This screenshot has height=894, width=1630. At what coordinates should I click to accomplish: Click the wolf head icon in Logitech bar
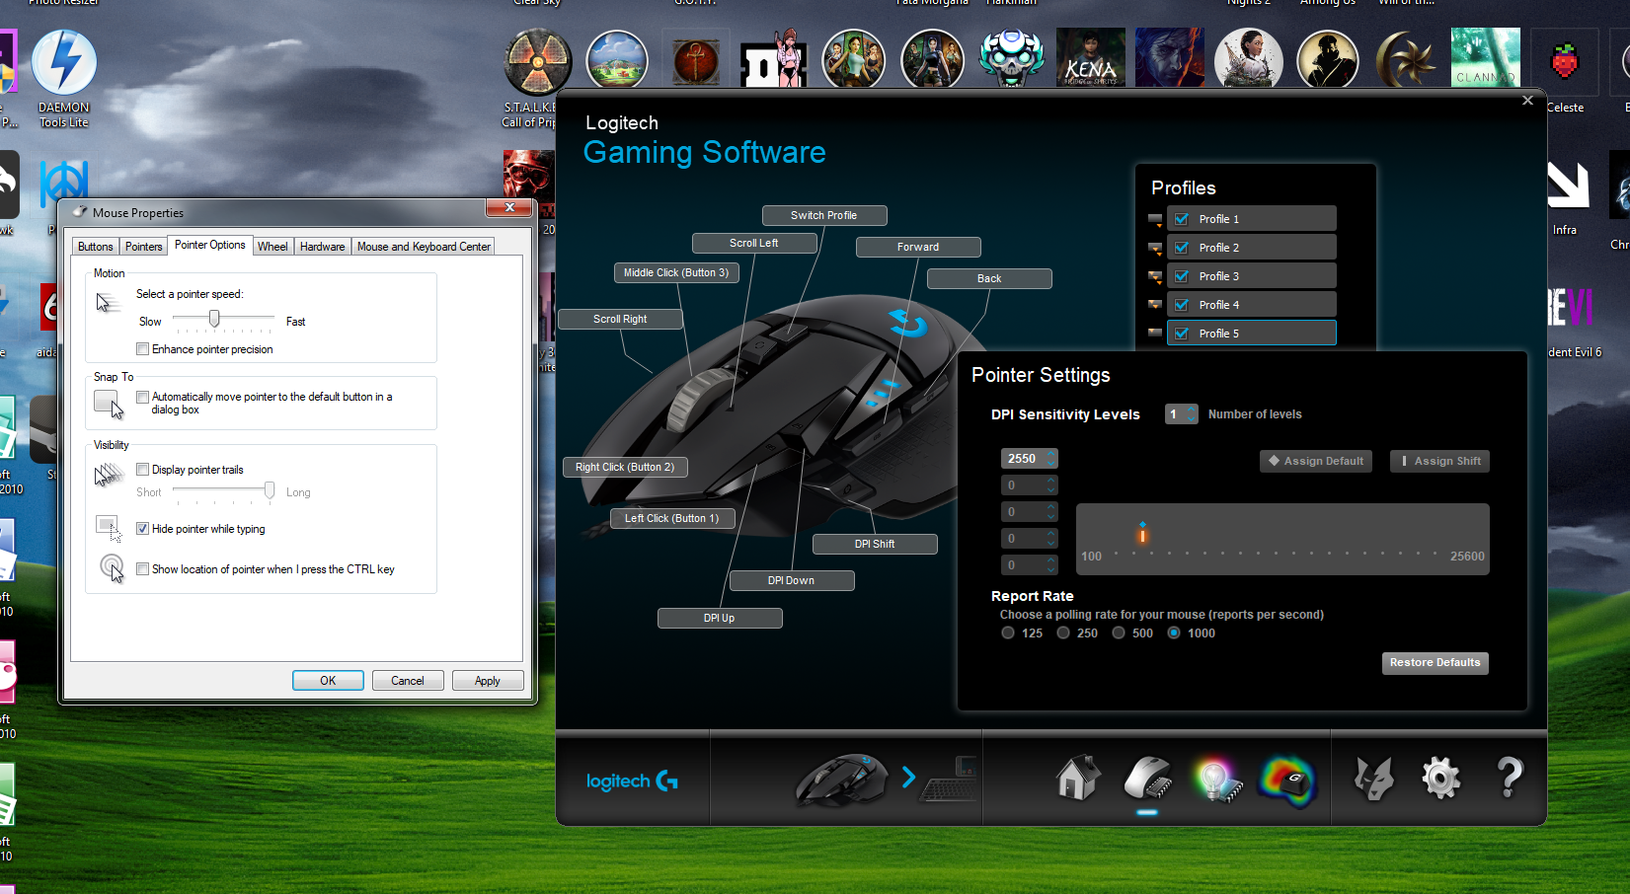click(1373, 779)
